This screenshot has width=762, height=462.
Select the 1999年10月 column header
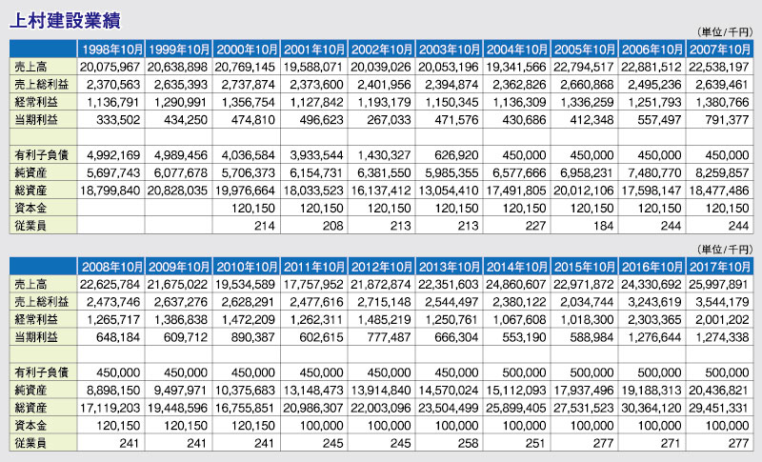pyautogui.click(x=178, y=50)
